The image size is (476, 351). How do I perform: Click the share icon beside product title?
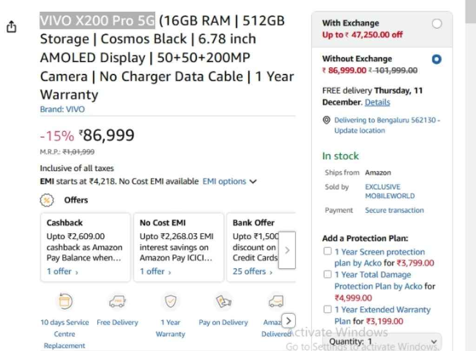pos(12,27)
